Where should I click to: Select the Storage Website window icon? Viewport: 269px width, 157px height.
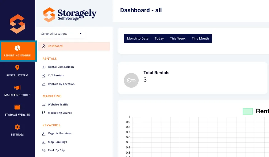pos(17,107)
